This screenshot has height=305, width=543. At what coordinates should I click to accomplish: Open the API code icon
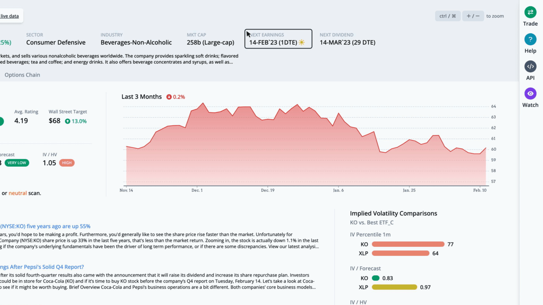[x=530, y=66]
